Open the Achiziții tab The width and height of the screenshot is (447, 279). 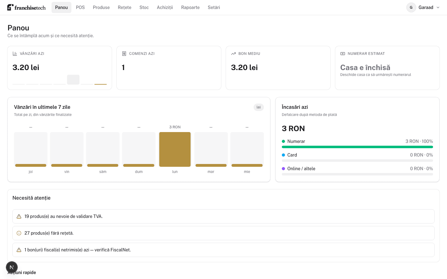[x=165, y=7]
